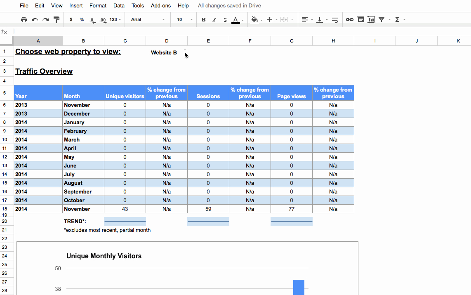Toggle italic formatting
The width and height of the screenshot is (471, 295).
click(x=214, y=19)
